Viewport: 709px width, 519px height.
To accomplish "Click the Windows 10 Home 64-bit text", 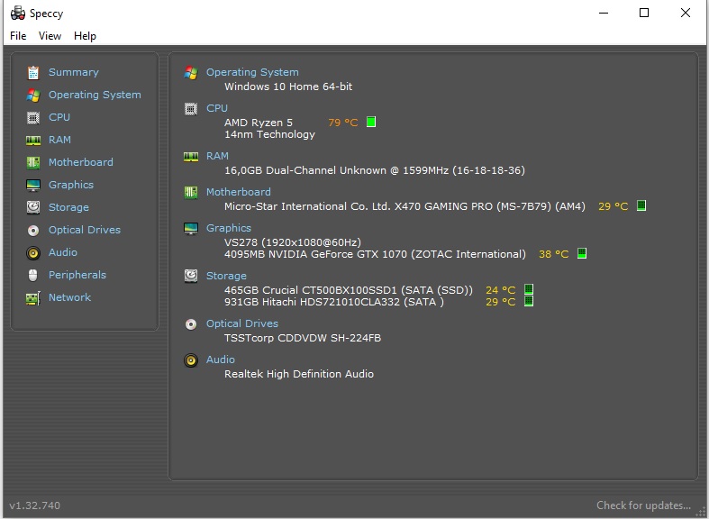I will point(288,86).
